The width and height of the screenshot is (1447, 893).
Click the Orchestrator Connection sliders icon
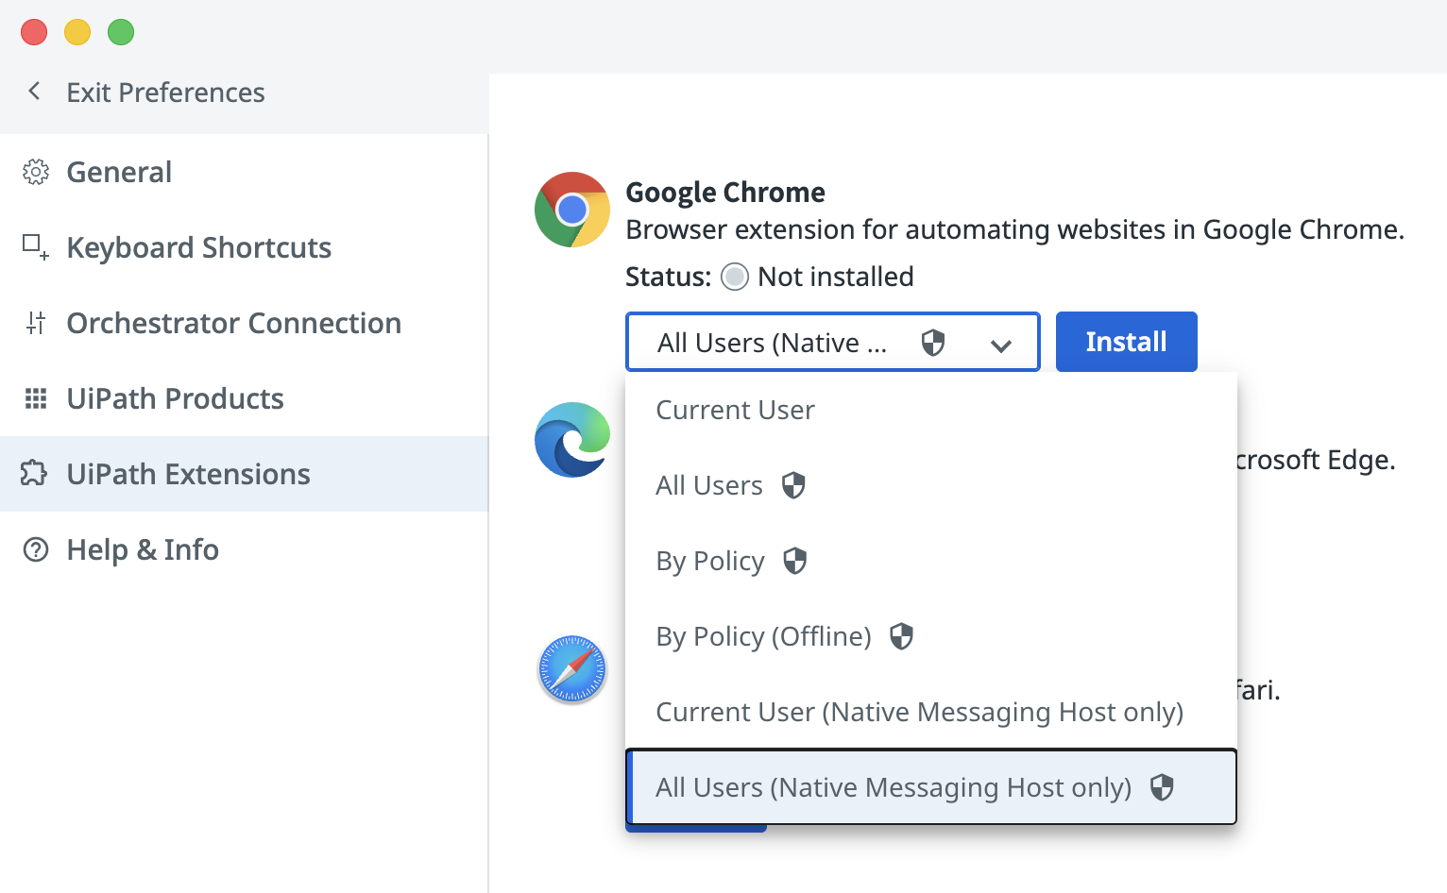click(36, 323)
